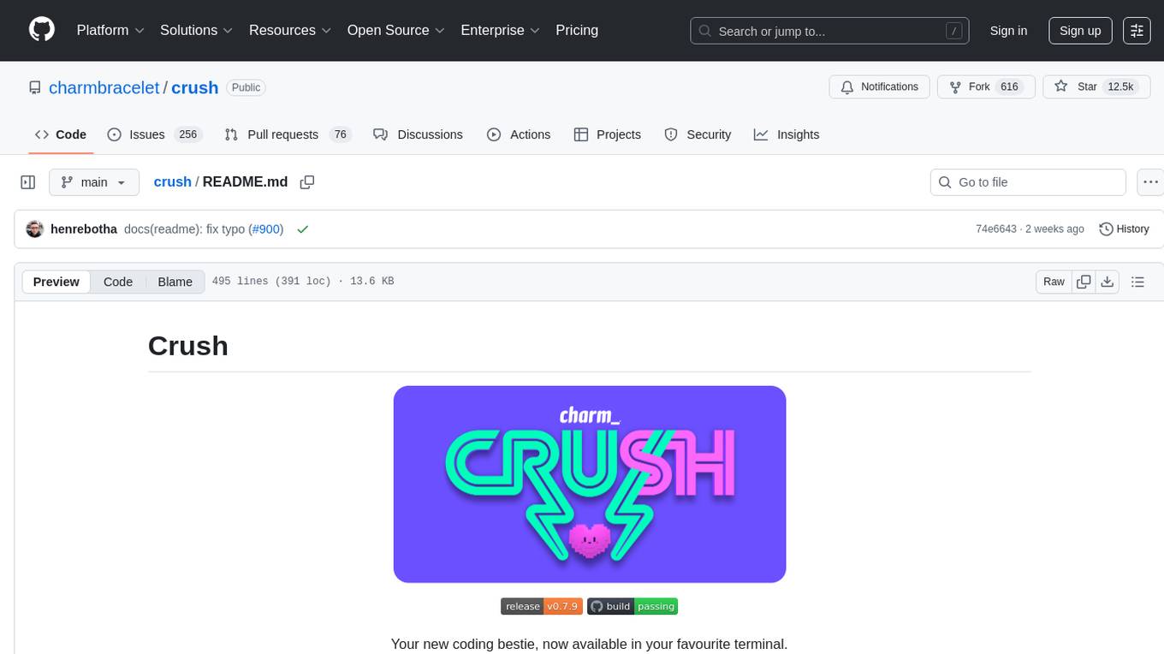Open the main branch selector

tap(93, 182)
